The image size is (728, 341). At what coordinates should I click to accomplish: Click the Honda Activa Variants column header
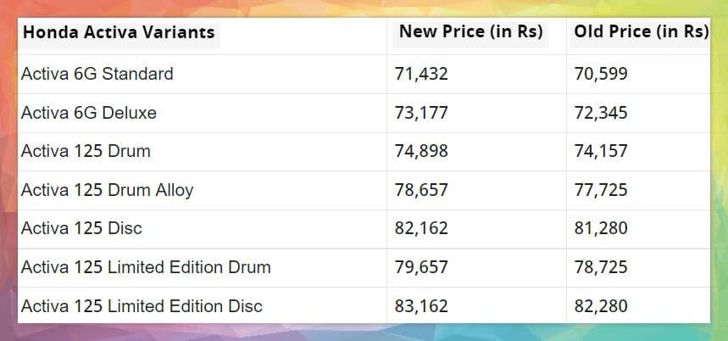119,33
